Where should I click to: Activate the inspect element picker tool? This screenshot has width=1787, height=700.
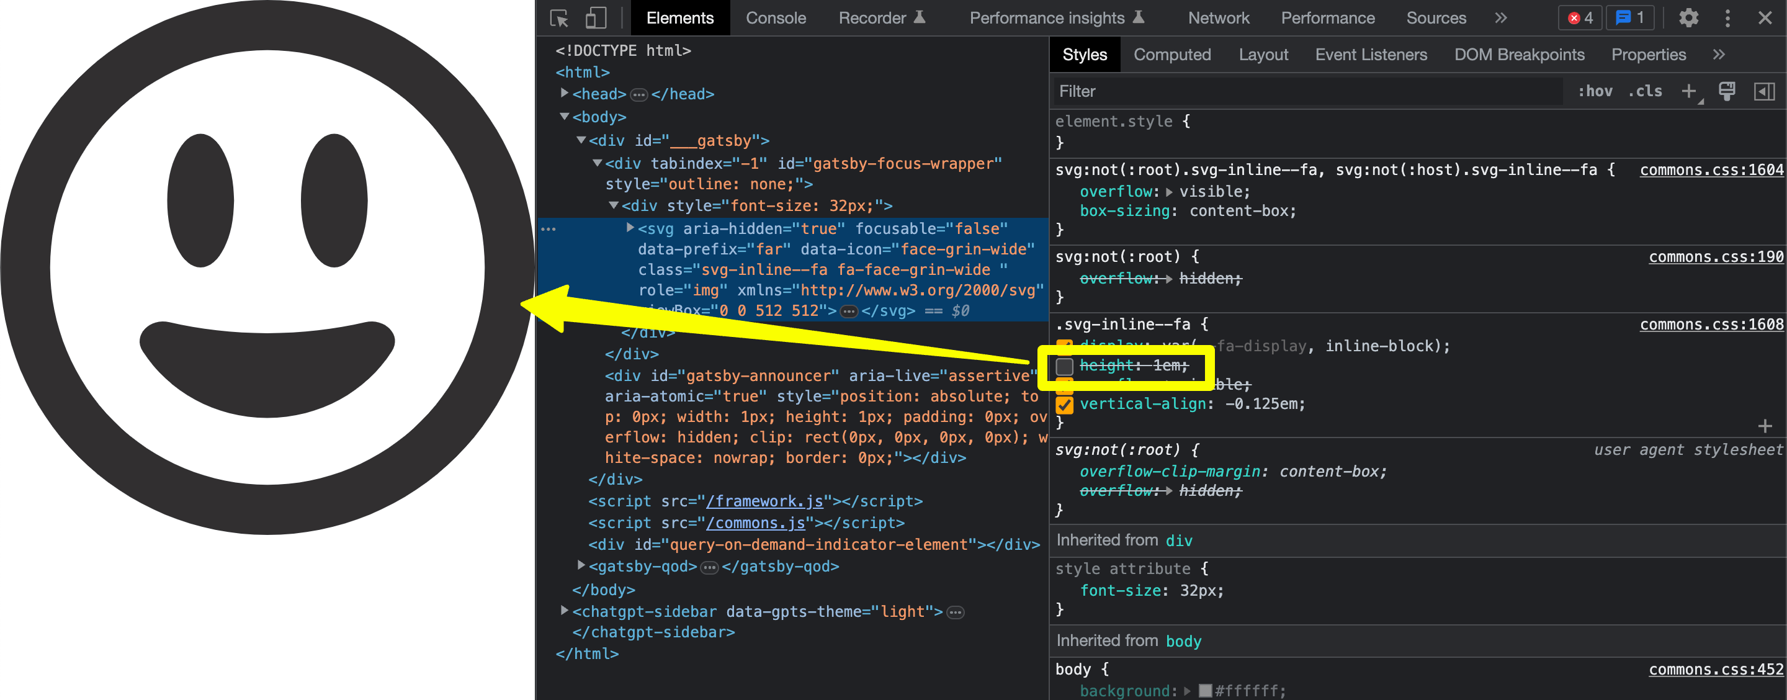tap(559, 18)
